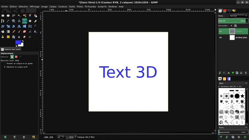Open the px unit dropdown in status bar

tap(60, 137)
